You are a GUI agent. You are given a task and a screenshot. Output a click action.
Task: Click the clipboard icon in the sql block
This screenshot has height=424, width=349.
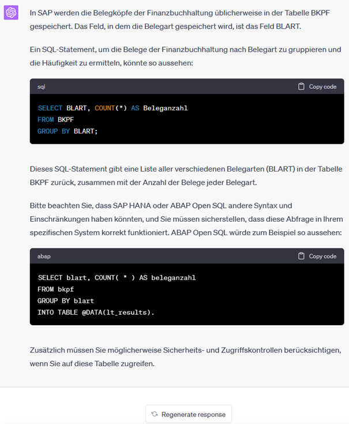pos(301,87)
